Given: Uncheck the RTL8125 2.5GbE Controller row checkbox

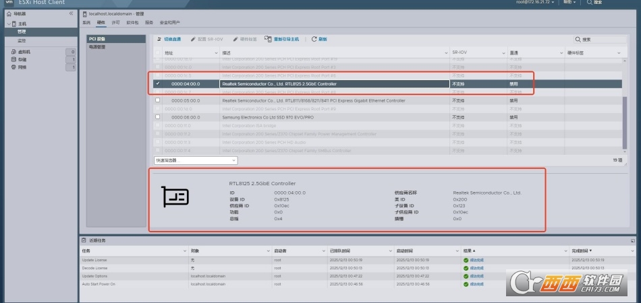Looking at the screenshot, I should click(x=158, y=83).
